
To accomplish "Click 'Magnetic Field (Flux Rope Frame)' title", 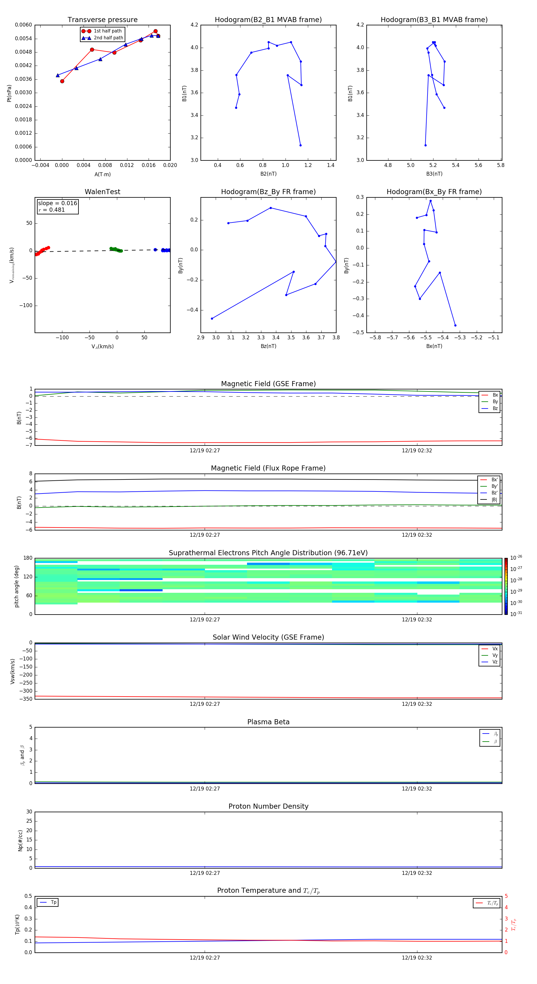I will (268, 468).
